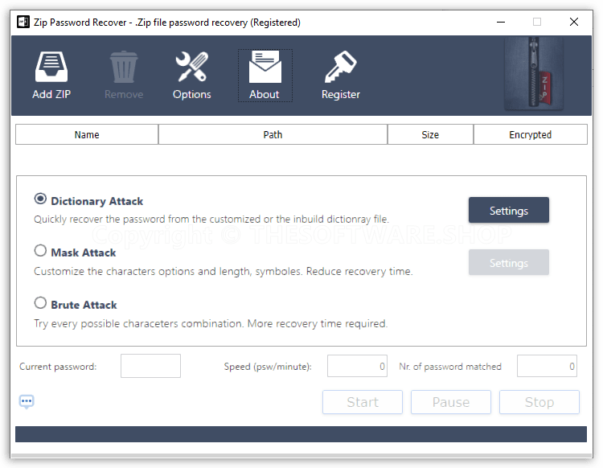This screenshot has width=603, height=468.
Task: Select the Brute Attack radio button
Action: pos(40,303)
